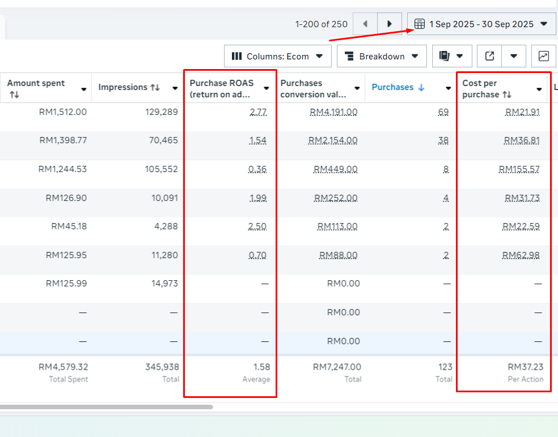The height and width of the screenshot is (437, 558).
Task: Click cost per purchase RM21.91
Action: (522, 112)
